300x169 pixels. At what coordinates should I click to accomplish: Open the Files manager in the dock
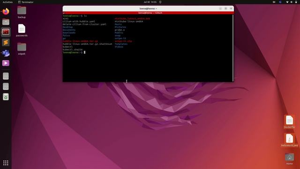click(6, 22)
